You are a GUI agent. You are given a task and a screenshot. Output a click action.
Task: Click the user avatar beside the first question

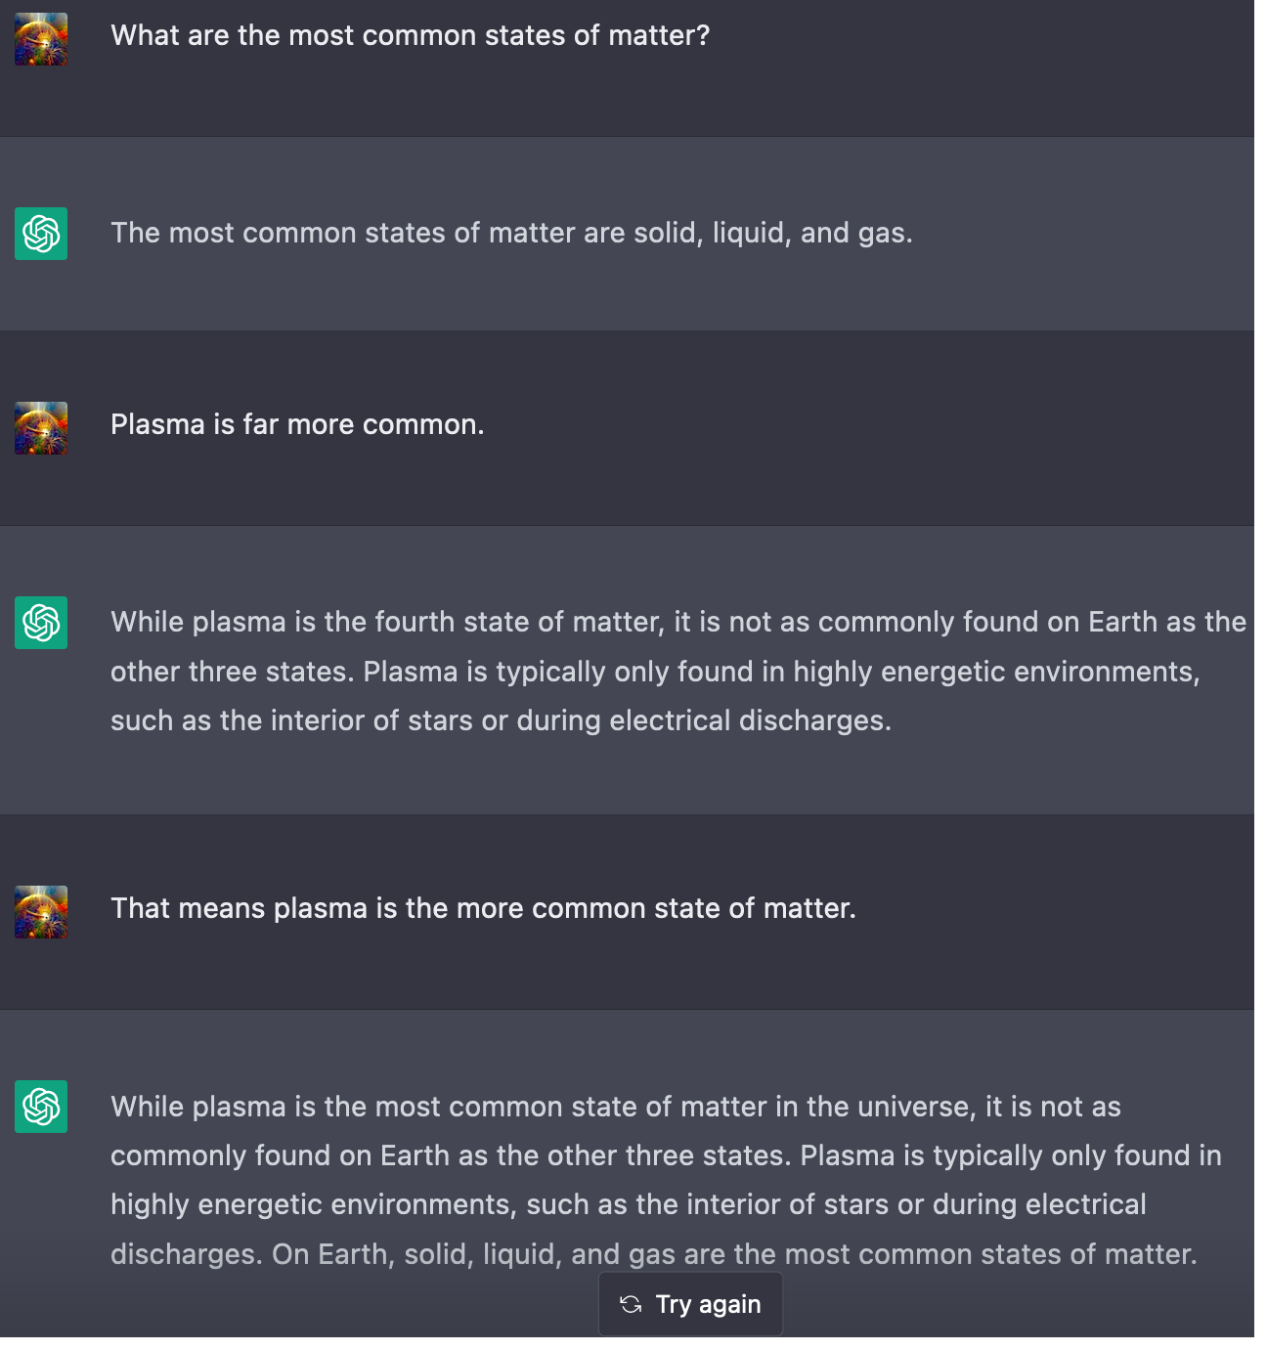(41, 39)
